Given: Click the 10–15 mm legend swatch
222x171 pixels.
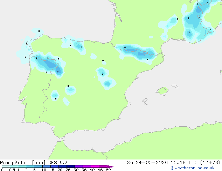Looking at the screenshot, I should tap(47, 166).
